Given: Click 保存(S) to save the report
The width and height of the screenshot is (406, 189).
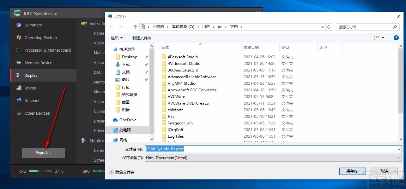Looking at the screenshot, I should [x=352, y=171].
